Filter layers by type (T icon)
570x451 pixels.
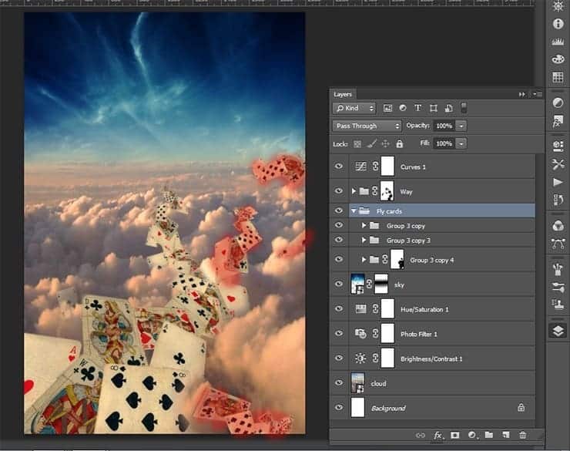[x=417, y=108]
